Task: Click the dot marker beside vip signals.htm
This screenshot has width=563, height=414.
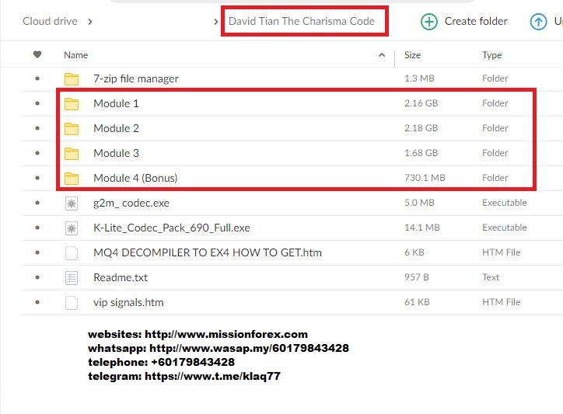Action: 37,302
